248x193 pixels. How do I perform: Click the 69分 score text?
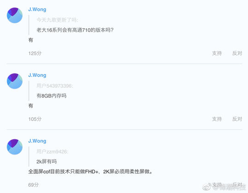pyautogui.click(x=34, y=185)
